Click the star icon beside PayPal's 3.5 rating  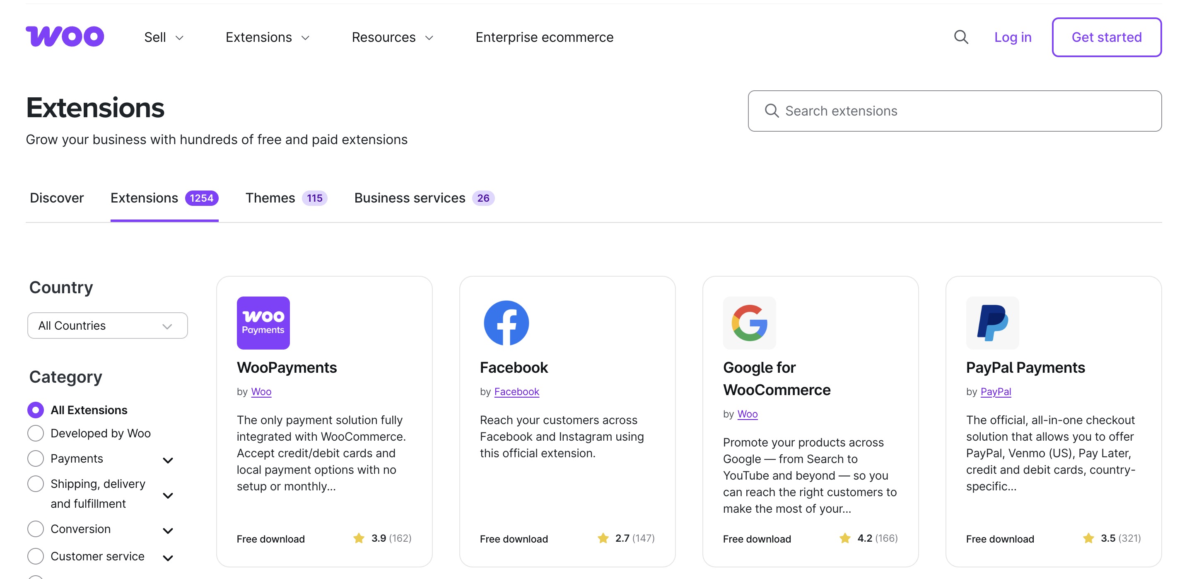coord(1088,538)
